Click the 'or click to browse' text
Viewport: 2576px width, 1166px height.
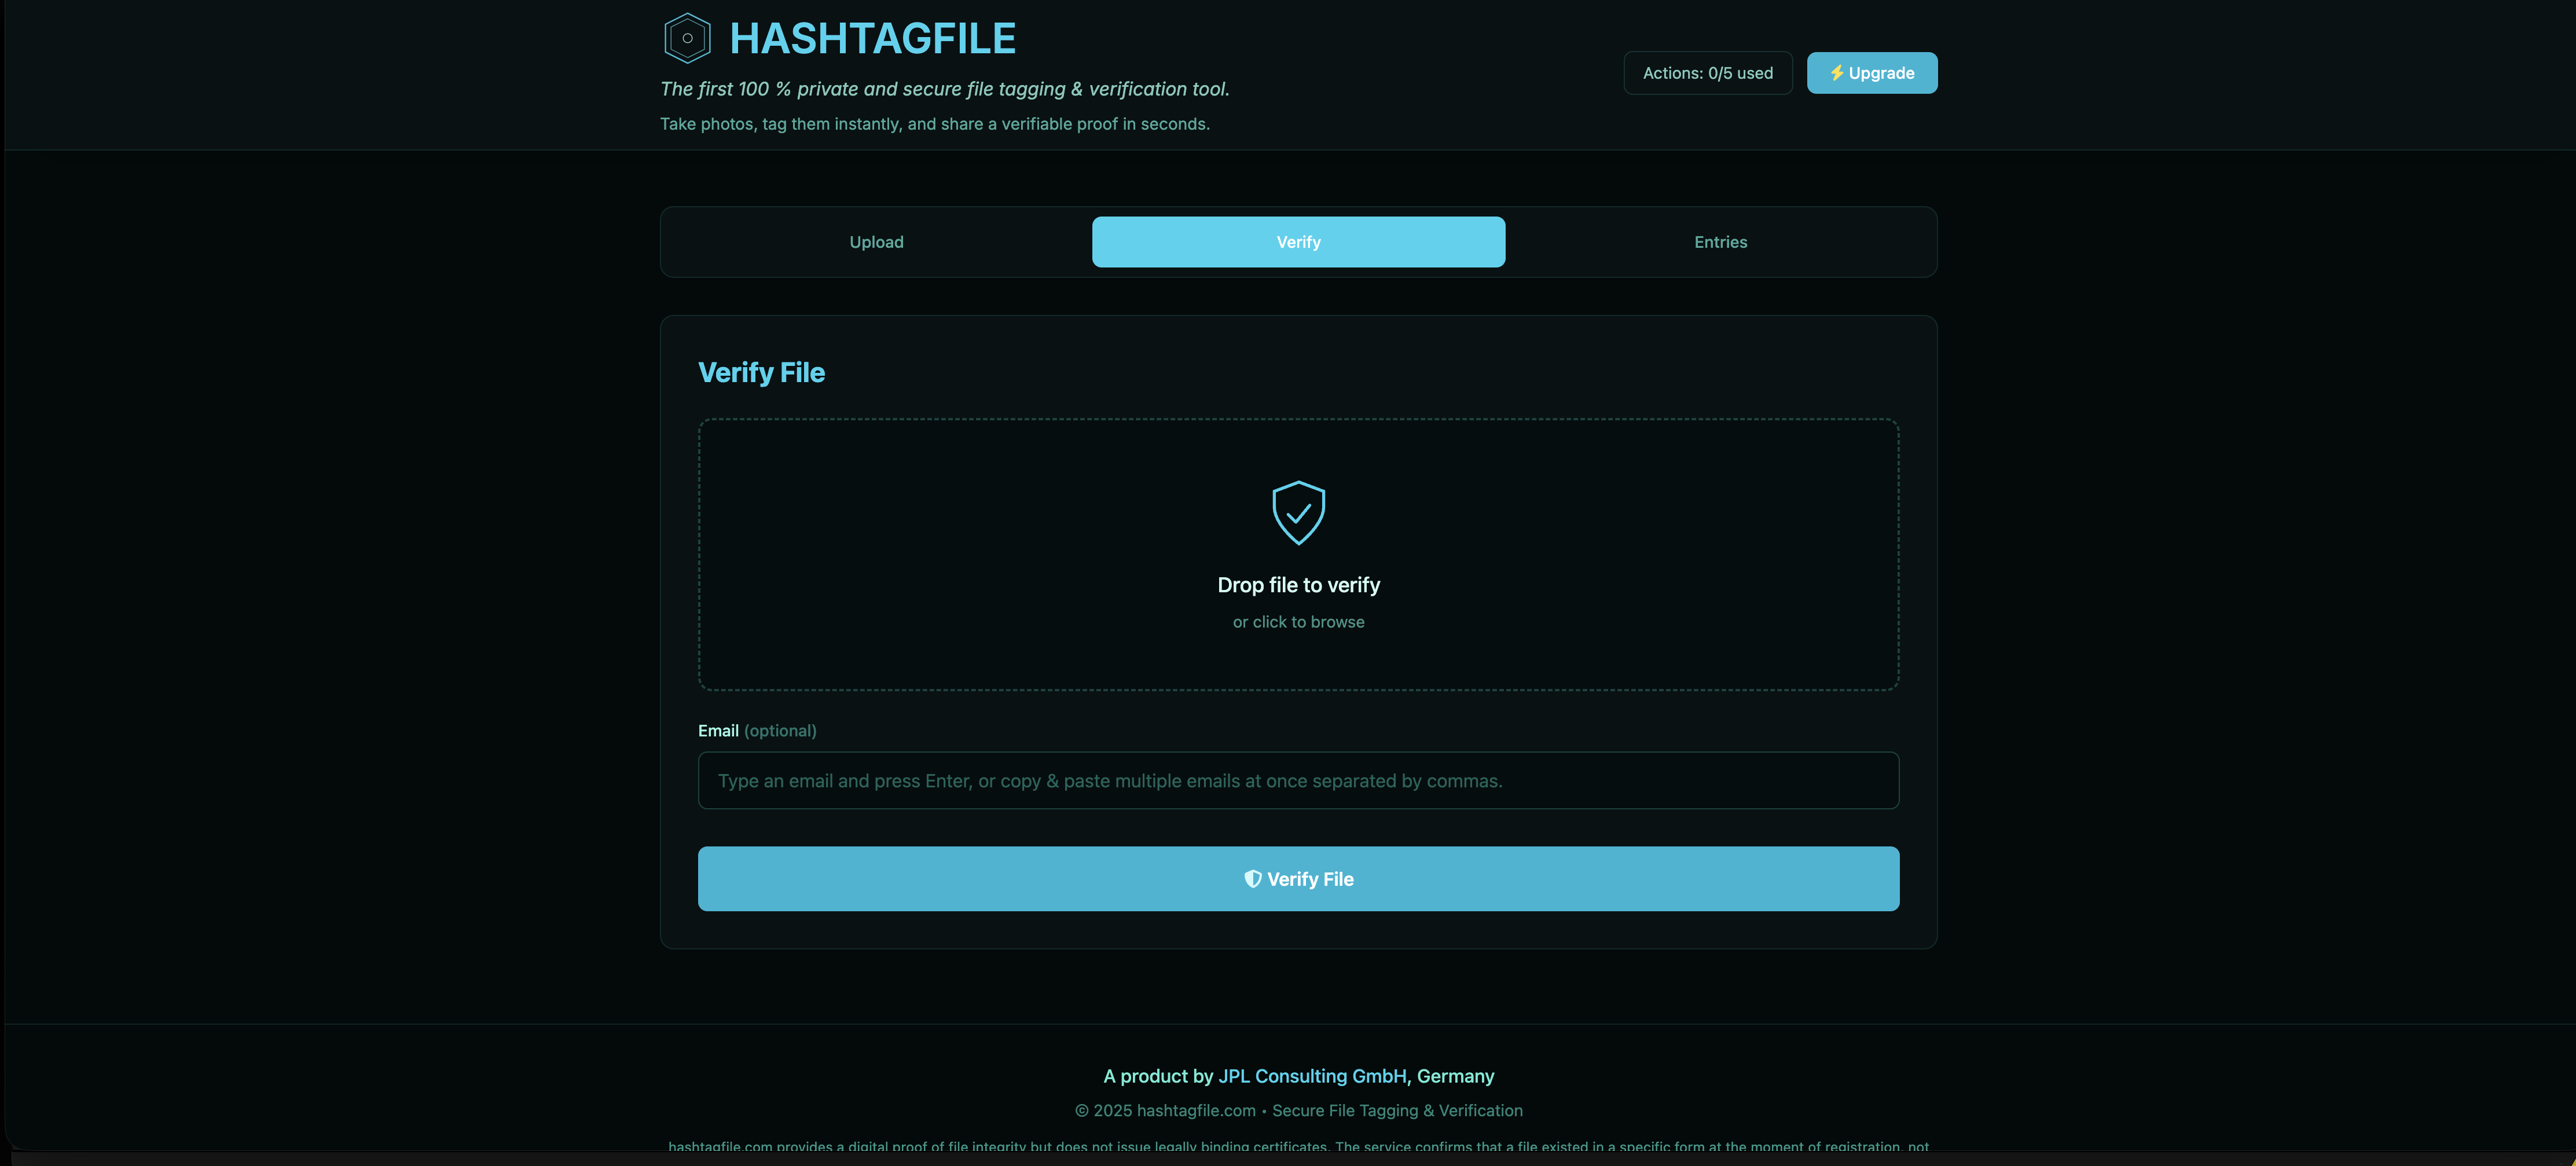1298,621
